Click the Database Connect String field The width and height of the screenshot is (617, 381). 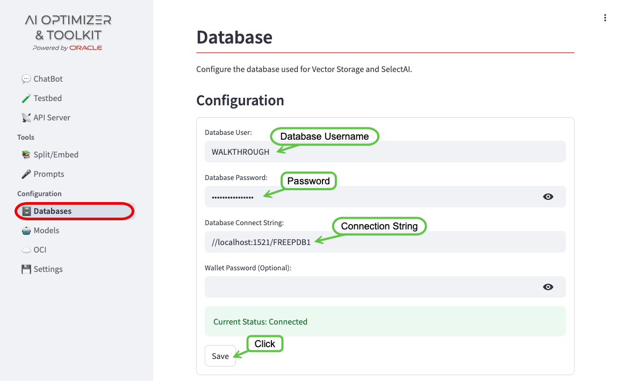(x=385, y=242)
